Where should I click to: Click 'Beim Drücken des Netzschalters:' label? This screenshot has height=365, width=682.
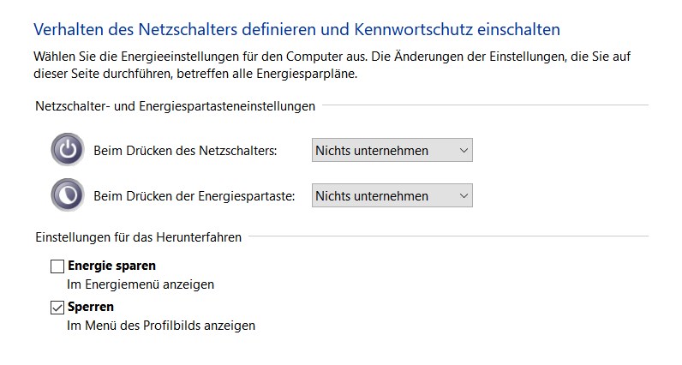[186, 151]
